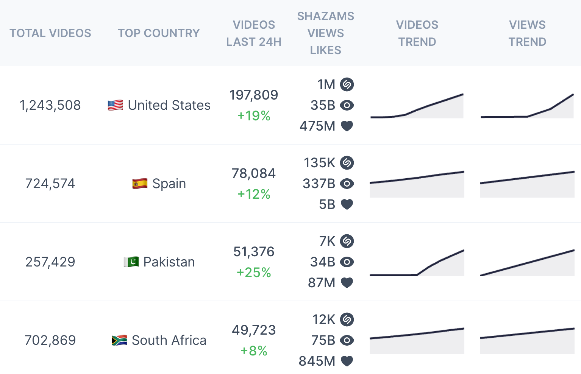
Task: Click the South Africa flag icon
Action: pyautogui.click(x=119, y=340)
